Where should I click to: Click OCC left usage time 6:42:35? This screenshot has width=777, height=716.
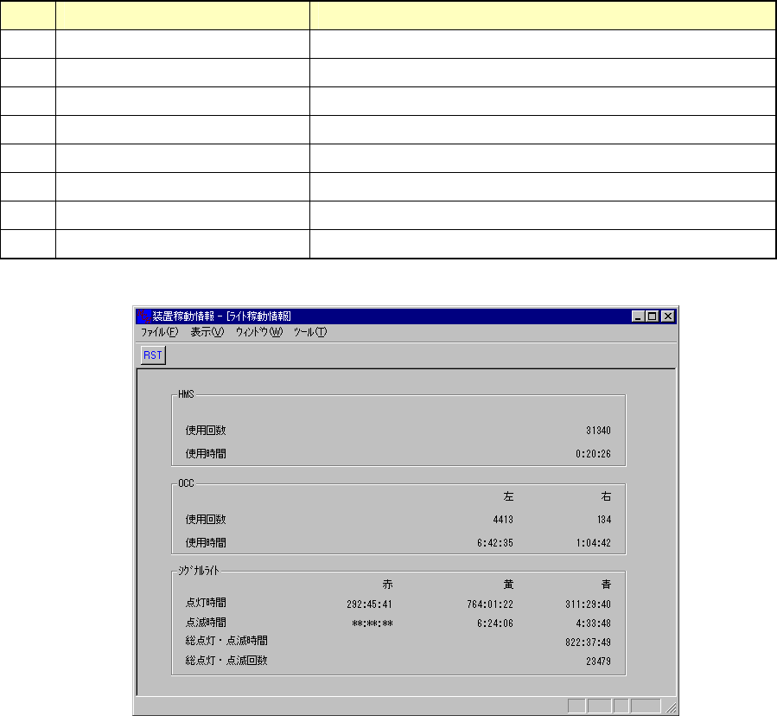click(x=495, y=543)
